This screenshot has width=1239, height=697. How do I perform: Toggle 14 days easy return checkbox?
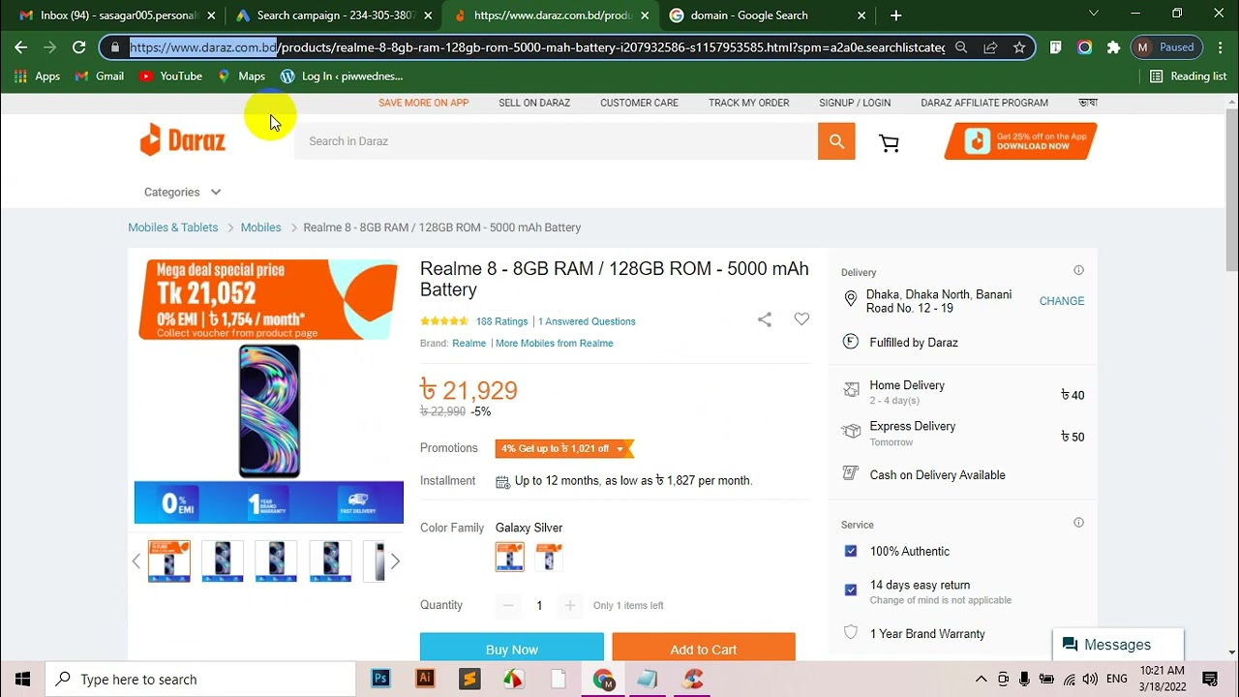click(x=851, y=590)
